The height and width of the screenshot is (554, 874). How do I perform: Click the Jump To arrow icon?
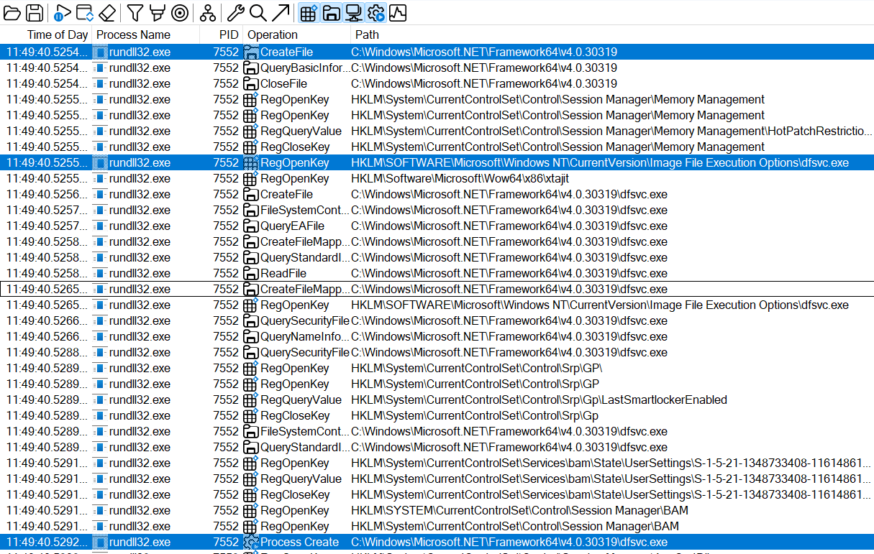282,12
